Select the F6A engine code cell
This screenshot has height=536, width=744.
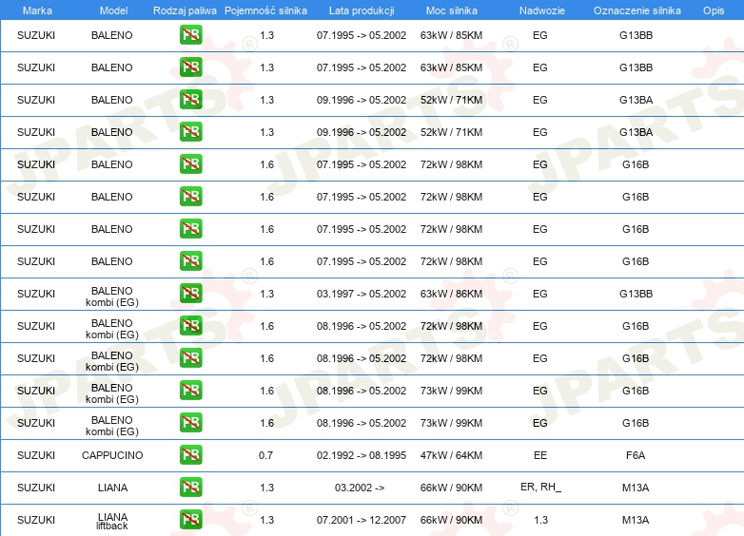(x=636, y=455)
